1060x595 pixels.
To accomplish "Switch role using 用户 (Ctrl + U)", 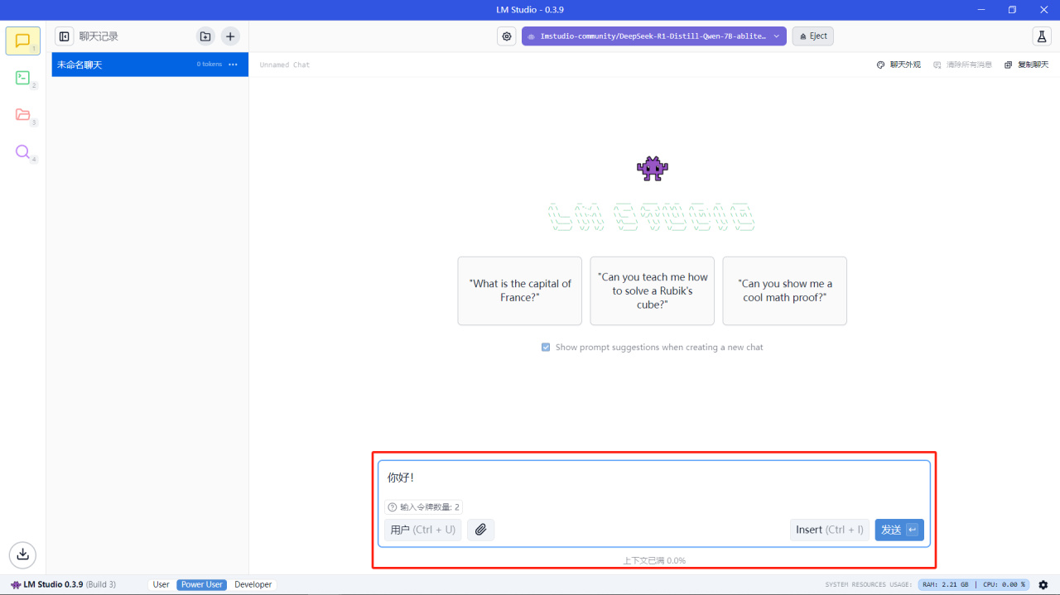I will [x=423, y=530].
